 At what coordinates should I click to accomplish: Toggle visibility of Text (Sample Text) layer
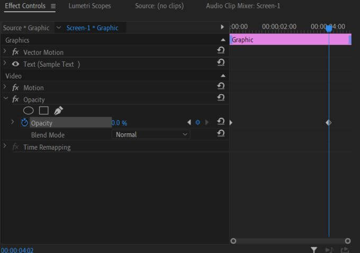pos(16,64)
